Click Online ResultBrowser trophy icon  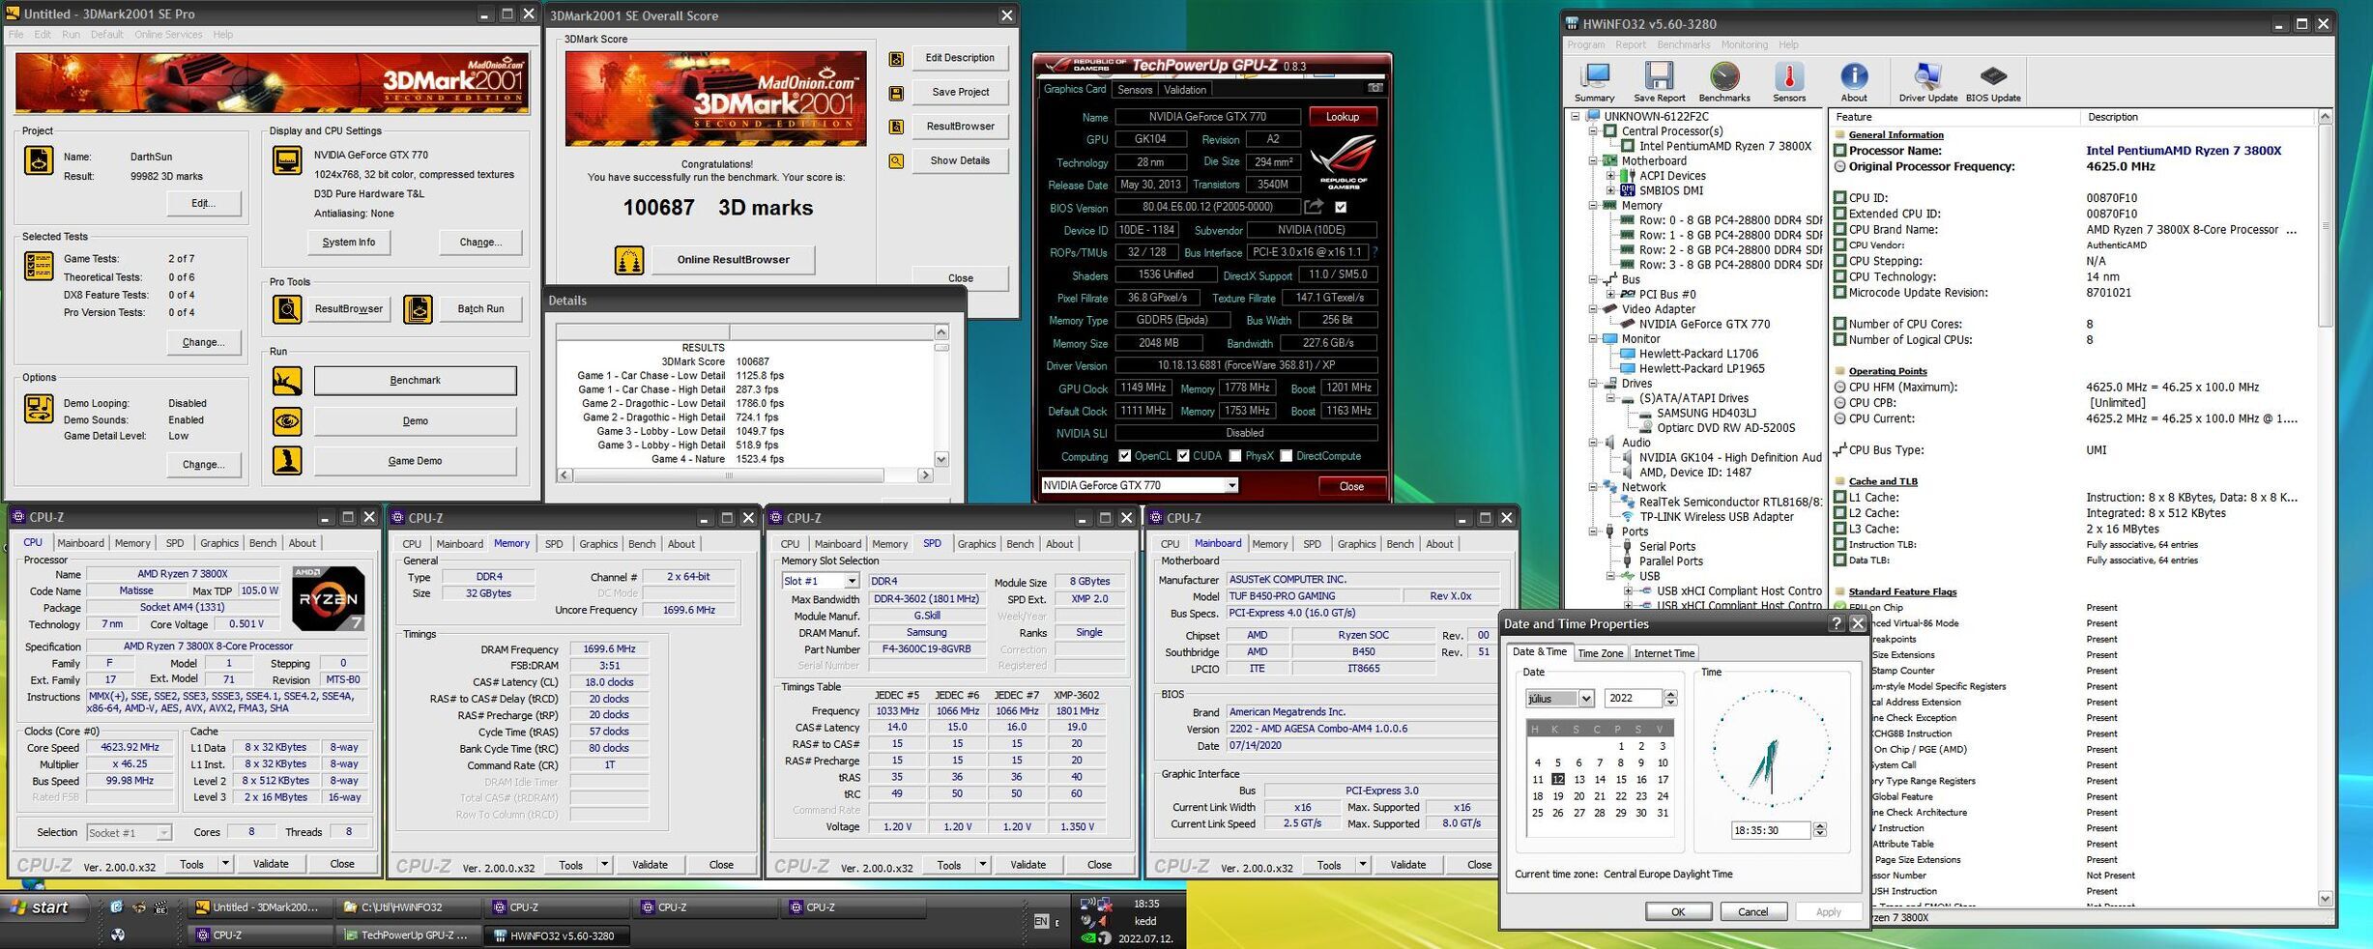[629, 260]
